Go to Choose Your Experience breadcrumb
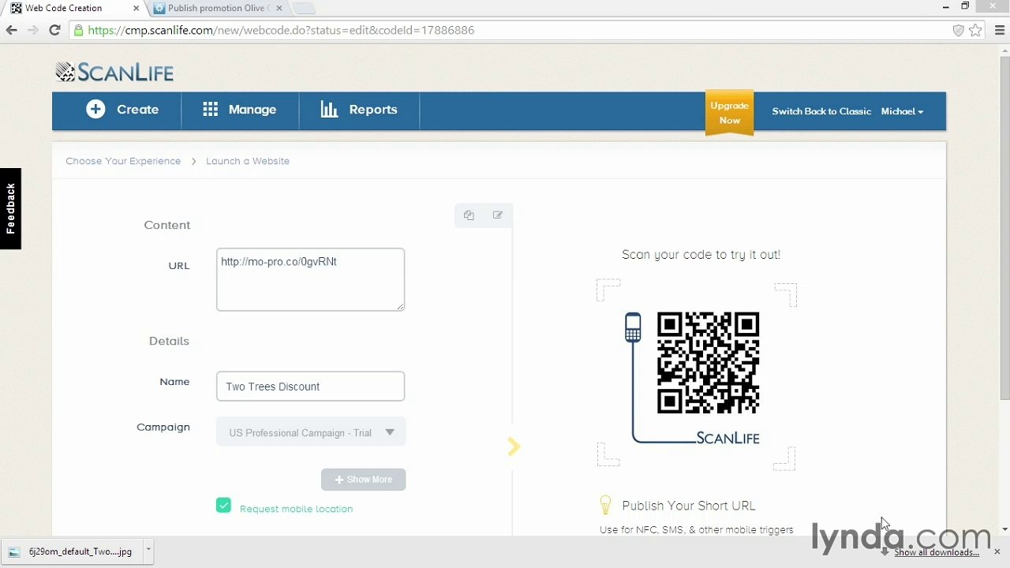Viewport: 1010px width, 568px height. click(x=123, y=161)
